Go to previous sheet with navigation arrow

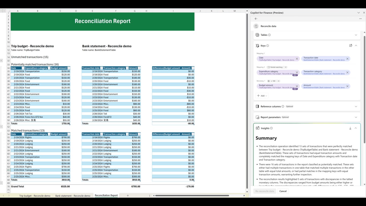tap(3, 196)
